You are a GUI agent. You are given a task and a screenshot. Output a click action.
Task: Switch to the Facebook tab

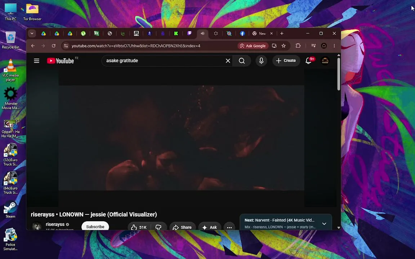[242, 33]
